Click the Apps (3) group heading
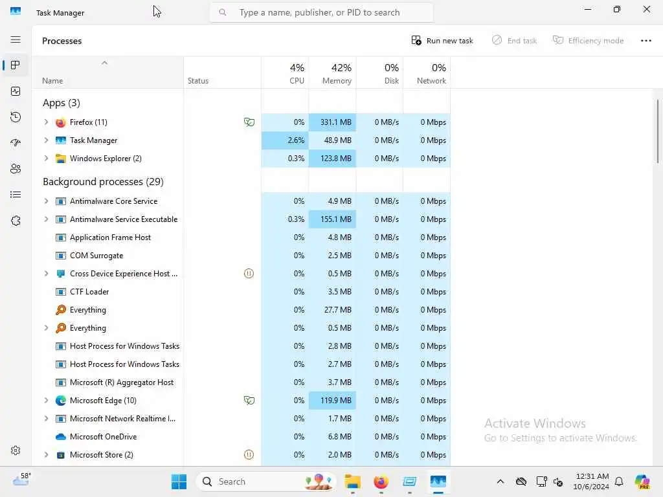The height and width of the screenshot is (497, 663). point(62,103)
